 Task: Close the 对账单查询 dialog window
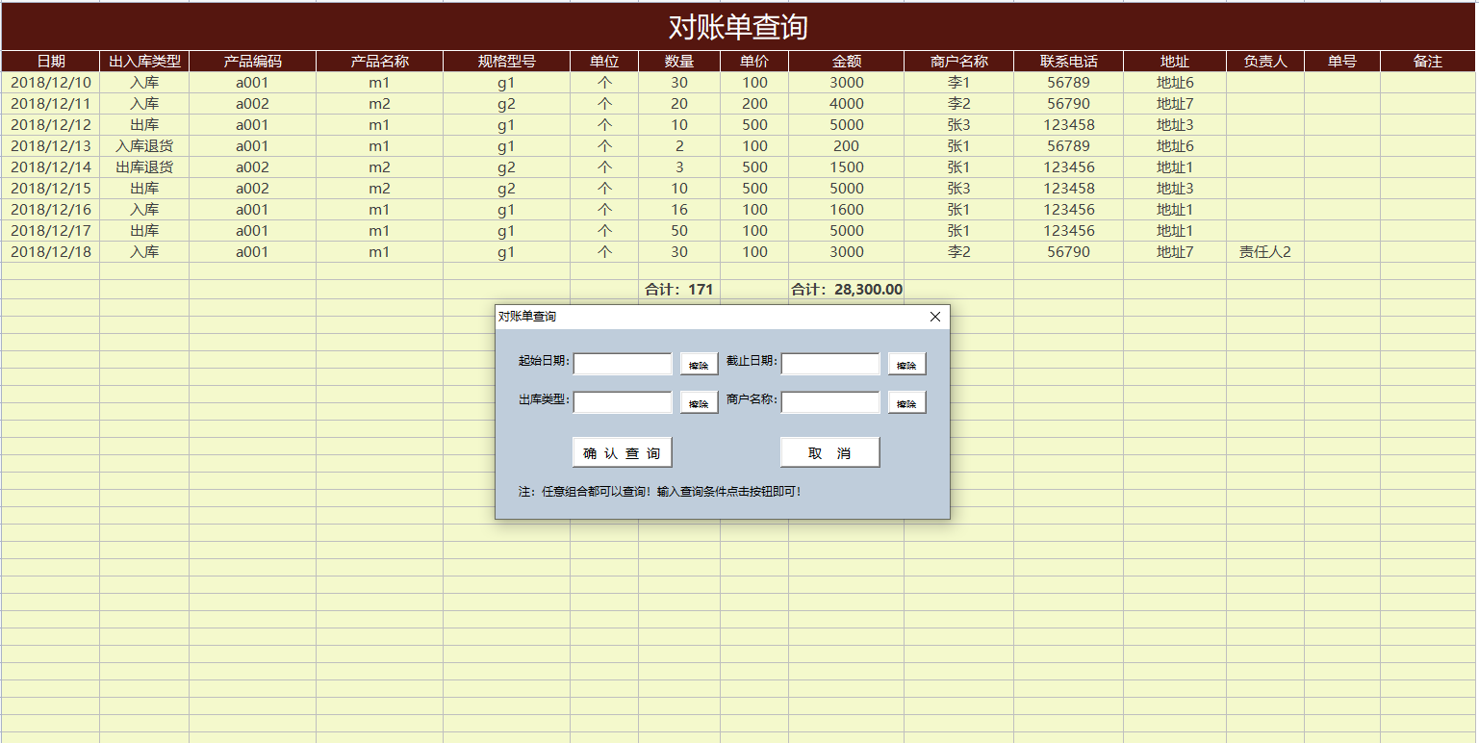[934, 317]
